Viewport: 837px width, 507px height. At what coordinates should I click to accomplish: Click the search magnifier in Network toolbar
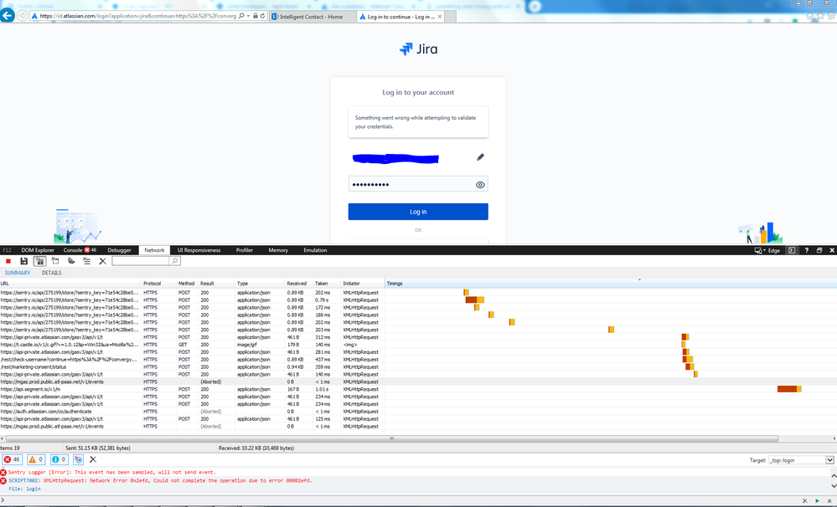point(174,261)
